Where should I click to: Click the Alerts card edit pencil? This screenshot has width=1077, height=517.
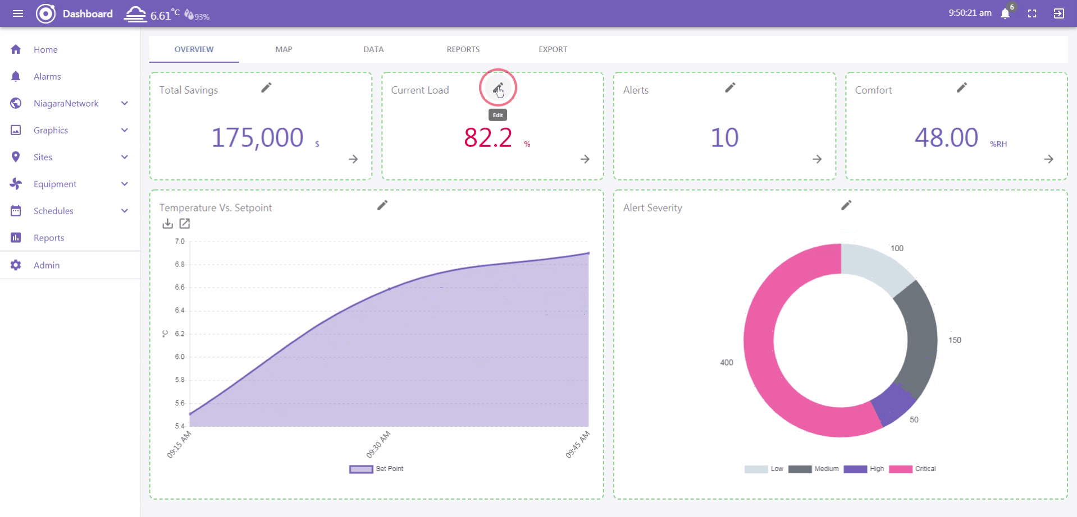point(730,87)
